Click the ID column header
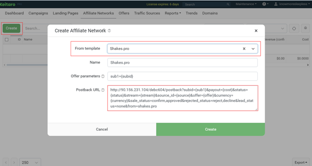 [19, 40]
